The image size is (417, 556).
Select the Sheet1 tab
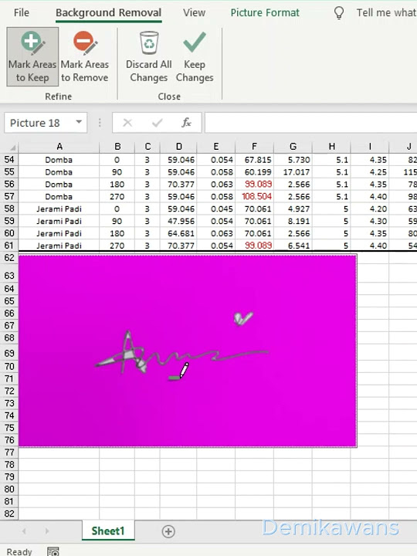pyautogui.click(x=108, y=531)
